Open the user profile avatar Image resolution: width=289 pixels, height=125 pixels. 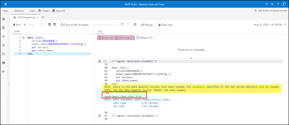284,4
